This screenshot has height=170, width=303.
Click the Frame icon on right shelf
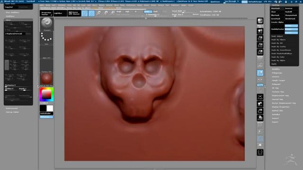(x=260, y=97)
